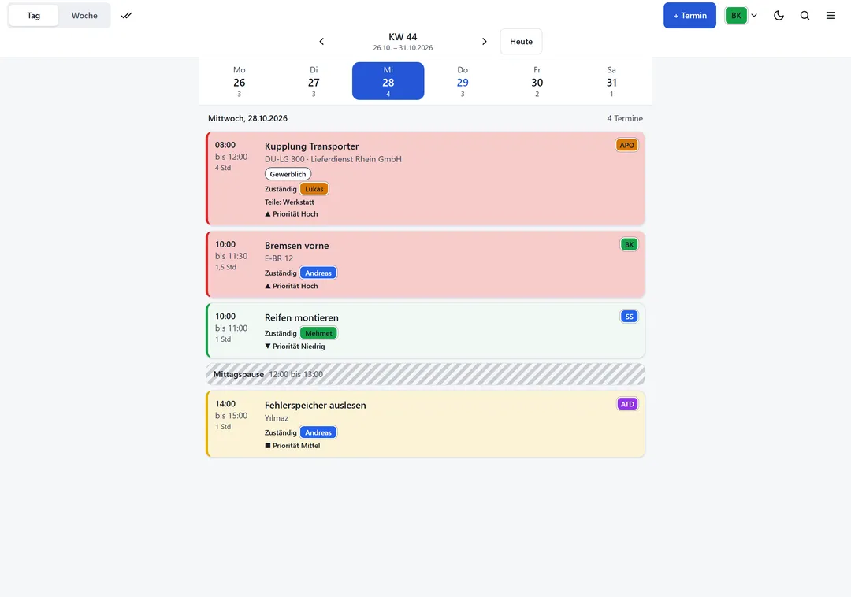Click the Mehmet assignee tag
851x597 pixels.
(318, 333)
